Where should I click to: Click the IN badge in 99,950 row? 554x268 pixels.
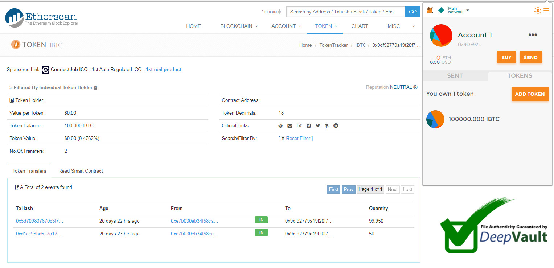coord(261,220)
